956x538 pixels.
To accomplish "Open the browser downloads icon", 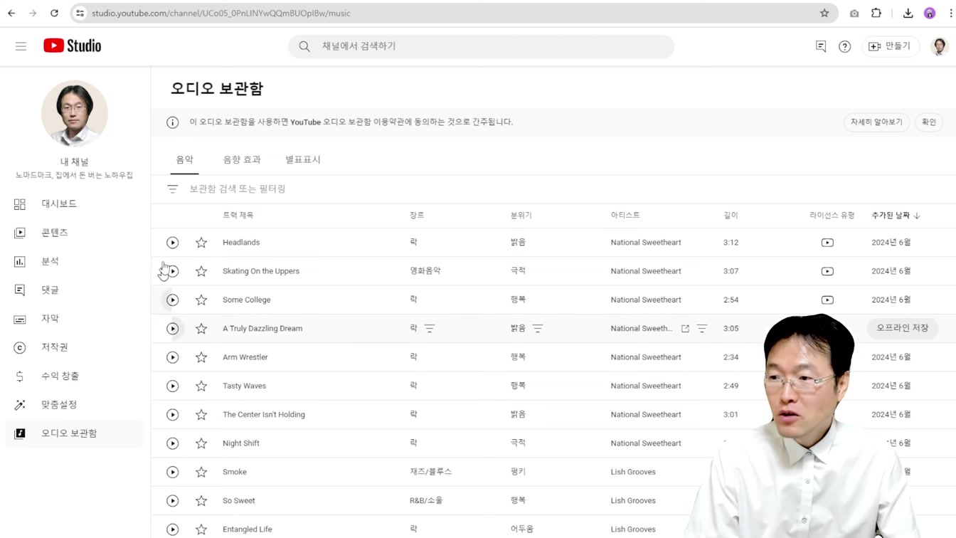I will coord(908,13).
